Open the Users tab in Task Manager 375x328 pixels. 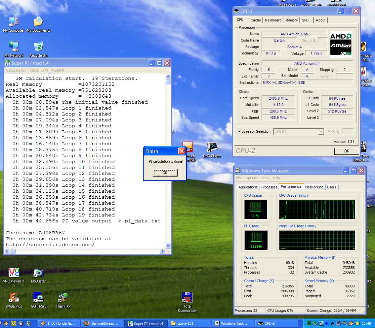(x=331, y=187)
